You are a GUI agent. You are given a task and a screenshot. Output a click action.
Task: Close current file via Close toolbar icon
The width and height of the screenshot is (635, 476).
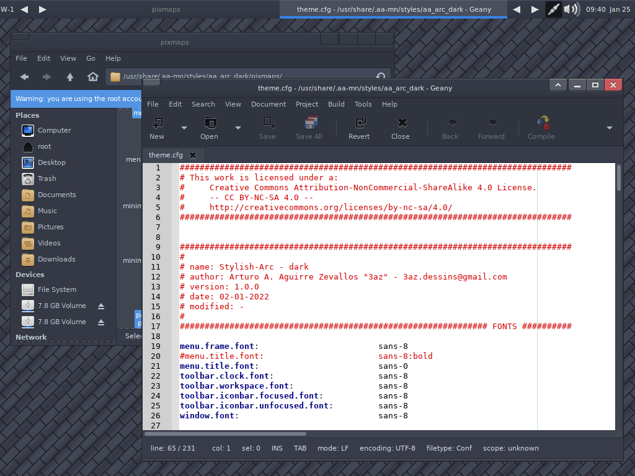point(400,128)
